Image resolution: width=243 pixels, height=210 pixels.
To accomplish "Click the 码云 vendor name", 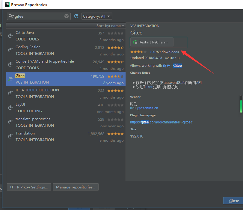I will tap(133, 104).
